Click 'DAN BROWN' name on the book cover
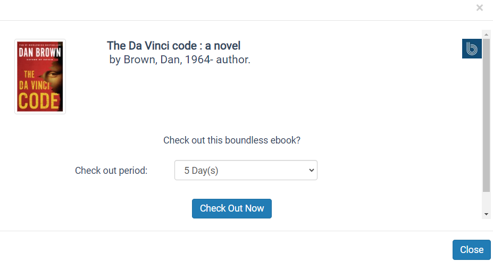This screenshot has width=493, height=261. 40,53
